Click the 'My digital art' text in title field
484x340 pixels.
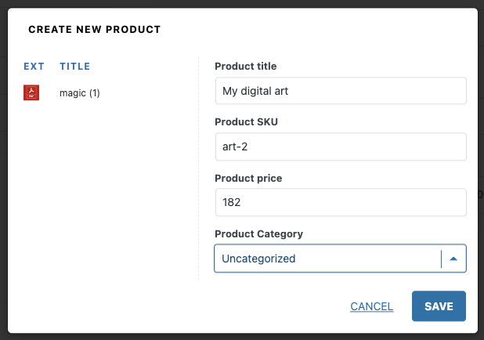pyautogui.click(x=255, y=91)
